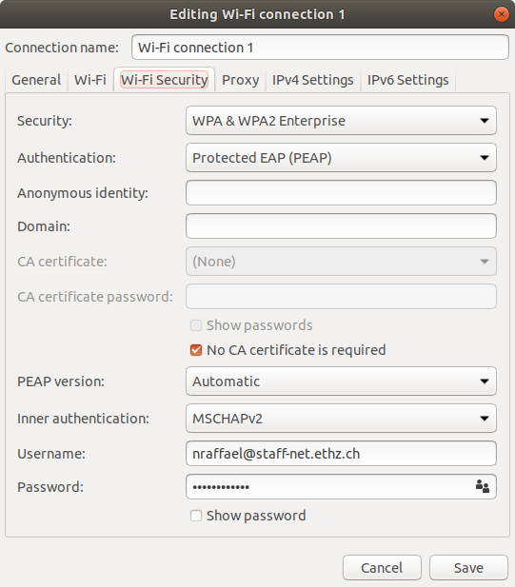515x587 pixels.
Task: Switch to the General tab
Action: coord(36,80)
